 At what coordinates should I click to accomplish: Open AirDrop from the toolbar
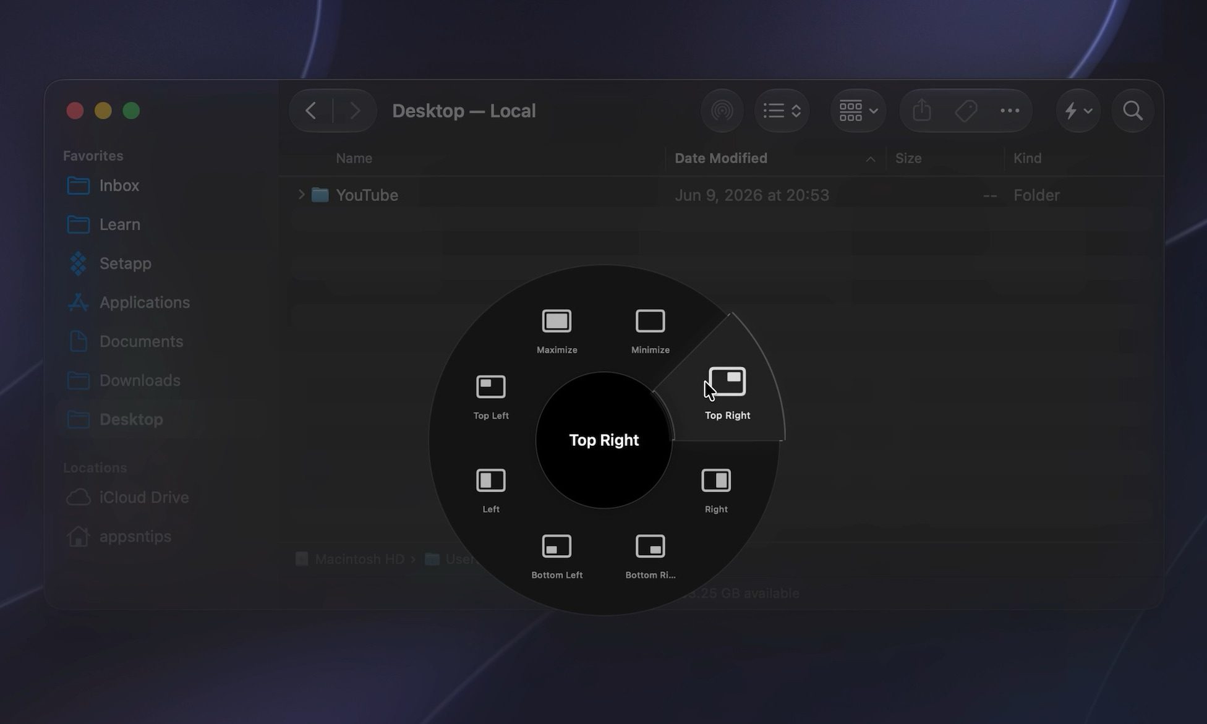click(x=722, y=111)
